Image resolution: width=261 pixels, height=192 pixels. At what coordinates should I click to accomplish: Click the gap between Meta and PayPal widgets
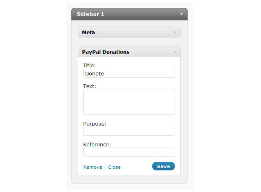tap(129, 42)
